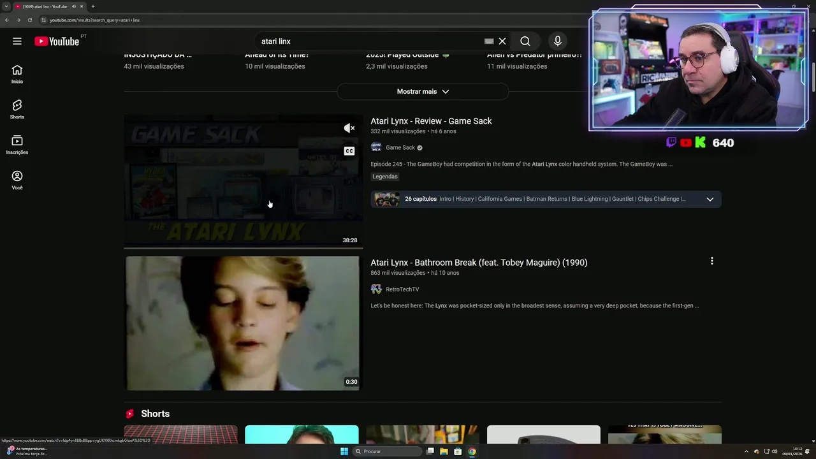
Task: Open Você in the sidebar
Action: tap(17, 180)
